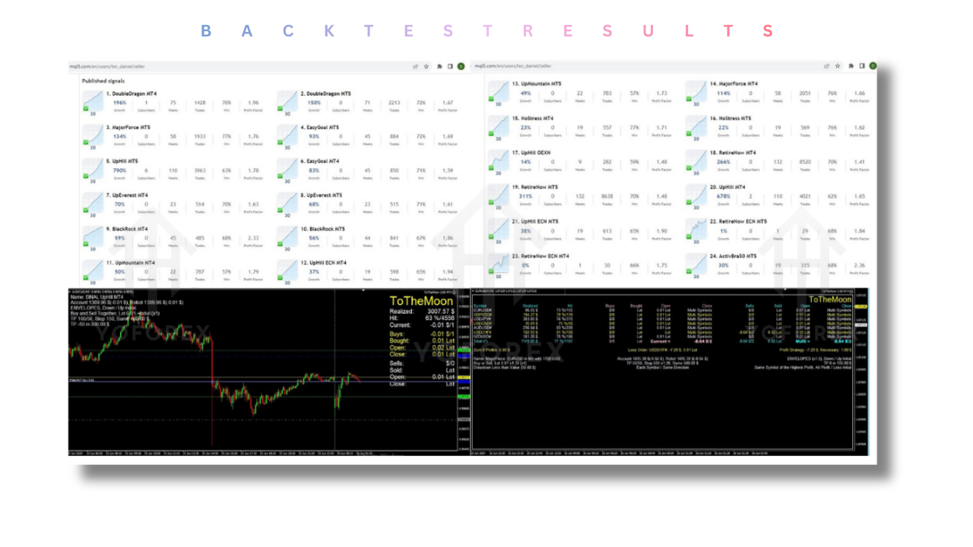Click the Published signals heading
This screenshot has height=547, width=973.
[x=103, y=79]
